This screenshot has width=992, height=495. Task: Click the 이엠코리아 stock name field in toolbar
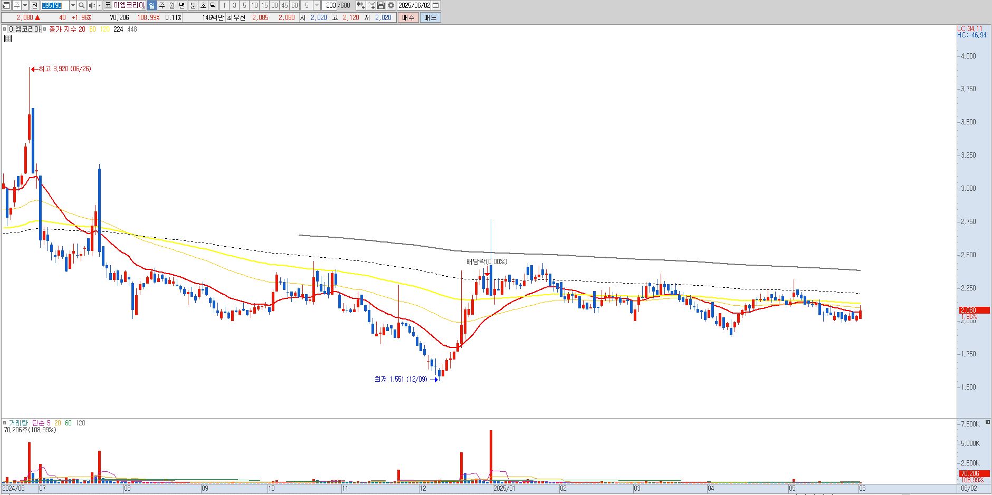[129, 5]
